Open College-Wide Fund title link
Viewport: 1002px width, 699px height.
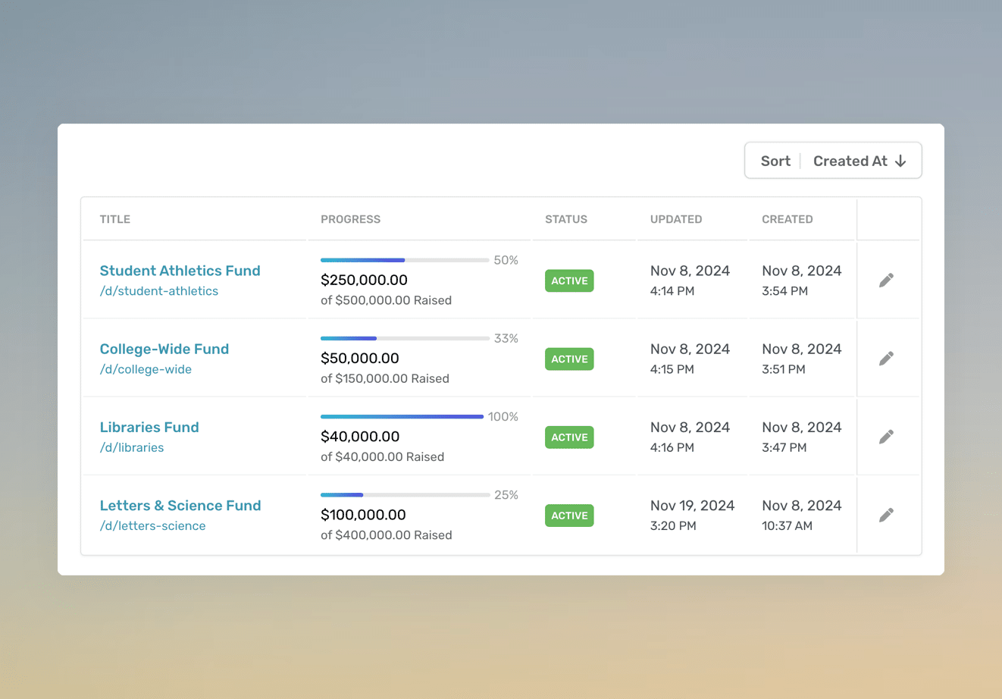coord(164,349)
